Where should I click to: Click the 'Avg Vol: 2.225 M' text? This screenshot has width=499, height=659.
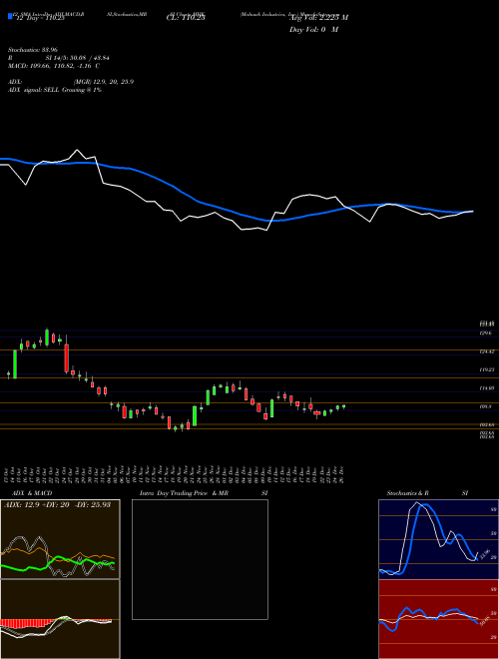point(318,18)
